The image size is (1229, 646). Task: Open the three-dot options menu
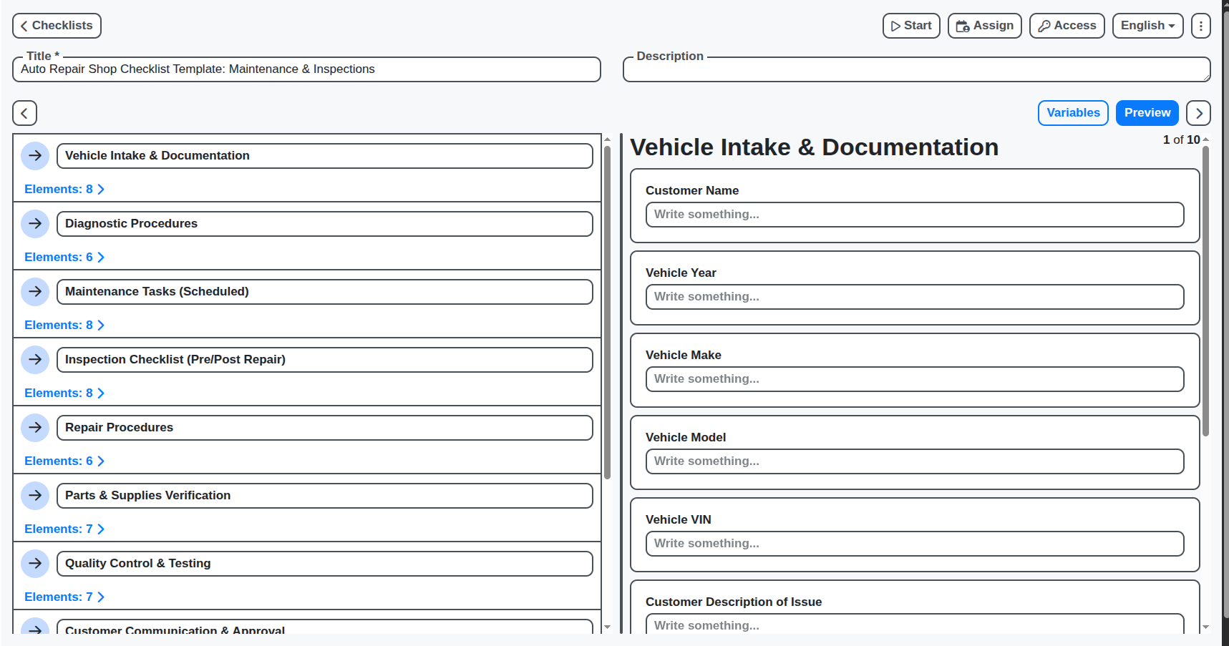1201,26
